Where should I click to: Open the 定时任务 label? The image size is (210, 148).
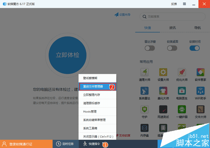[68, 144]
